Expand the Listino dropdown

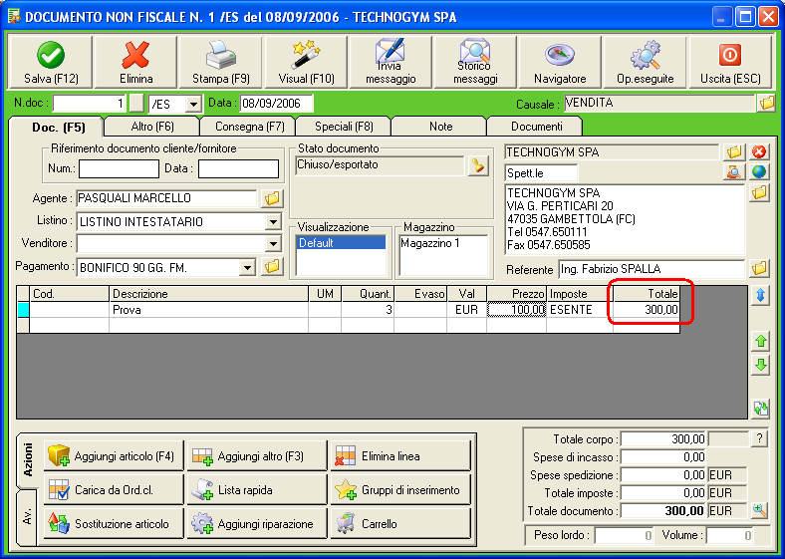[273, 221]
